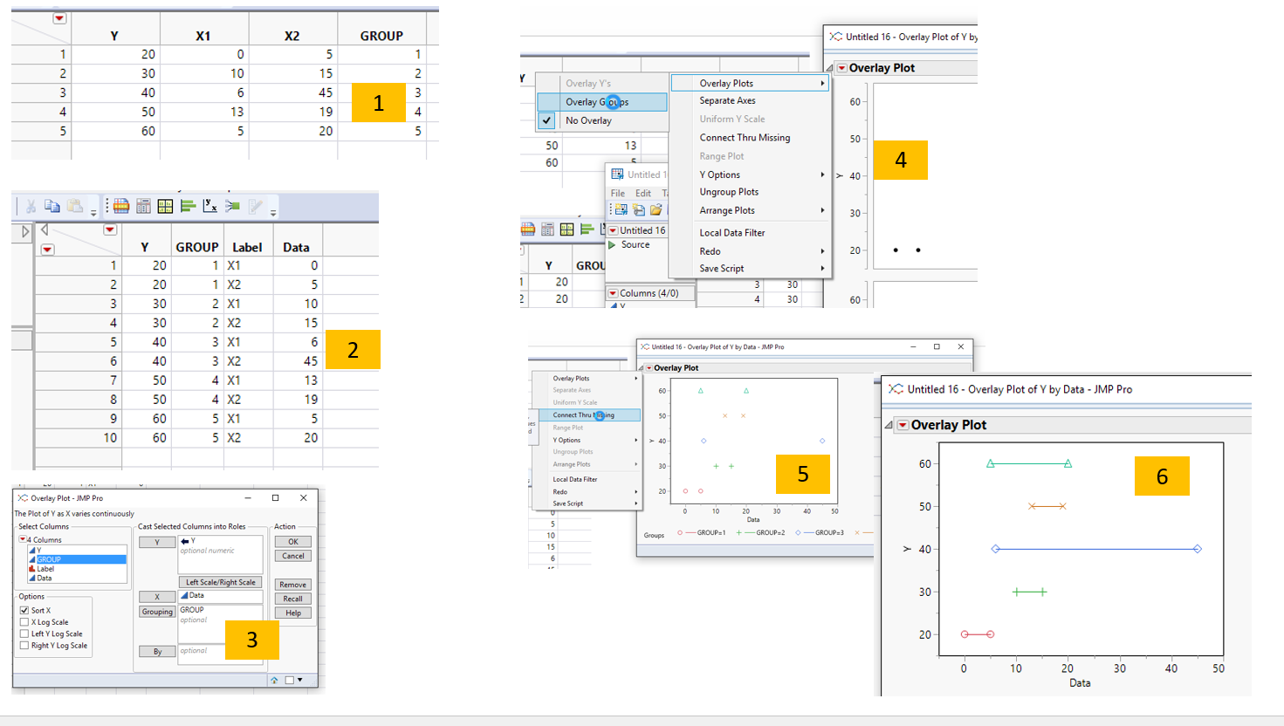Enable the X Log Scale option
This screenshot has width=1284, height=726.
pos(25,621)
